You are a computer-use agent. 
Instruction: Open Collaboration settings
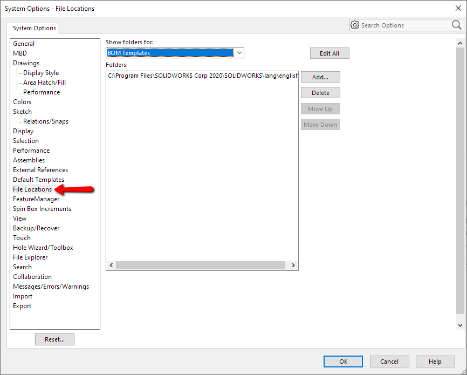point(32,277)
